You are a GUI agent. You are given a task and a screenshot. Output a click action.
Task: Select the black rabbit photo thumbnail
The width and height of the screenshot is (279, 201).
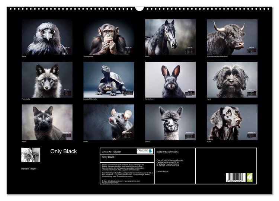click(x=170, y=80)
